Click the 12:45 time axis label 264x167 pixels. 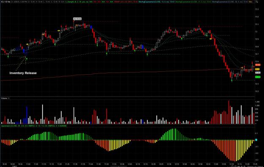(193, 164)
